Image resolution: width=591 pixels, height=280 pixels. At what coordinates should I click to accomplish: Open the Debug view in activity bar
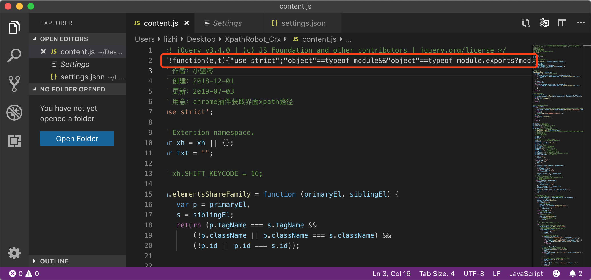coord(14,112)
